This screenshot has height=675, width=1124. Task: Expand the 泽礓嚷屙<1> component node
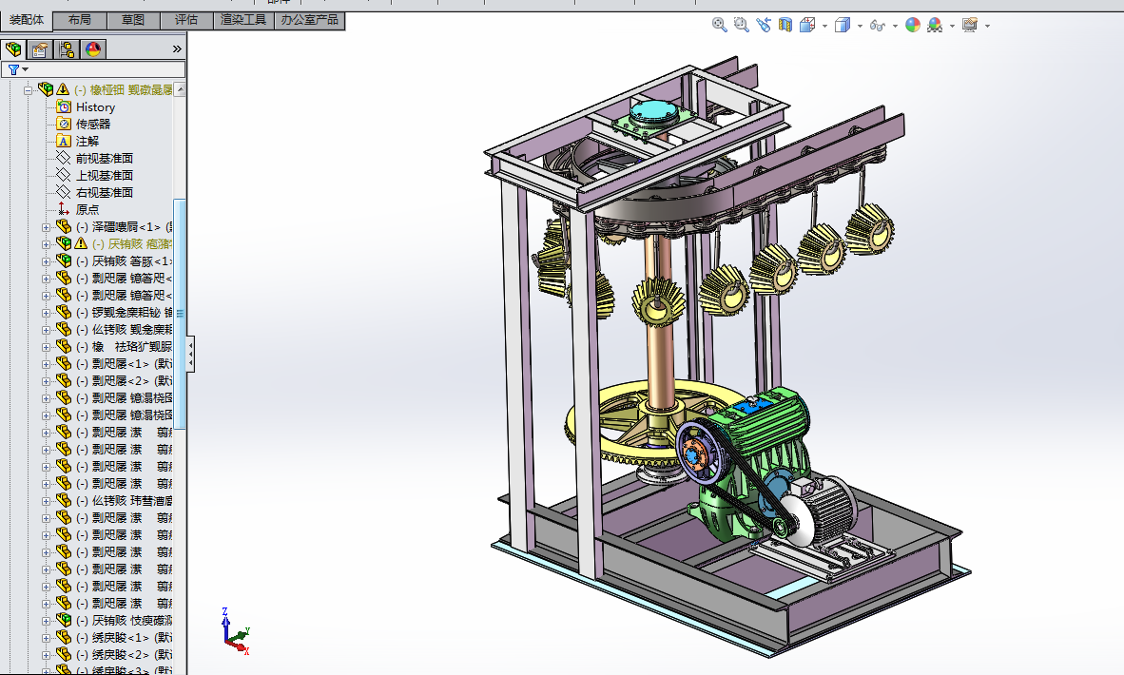click(x=46, y=227)
